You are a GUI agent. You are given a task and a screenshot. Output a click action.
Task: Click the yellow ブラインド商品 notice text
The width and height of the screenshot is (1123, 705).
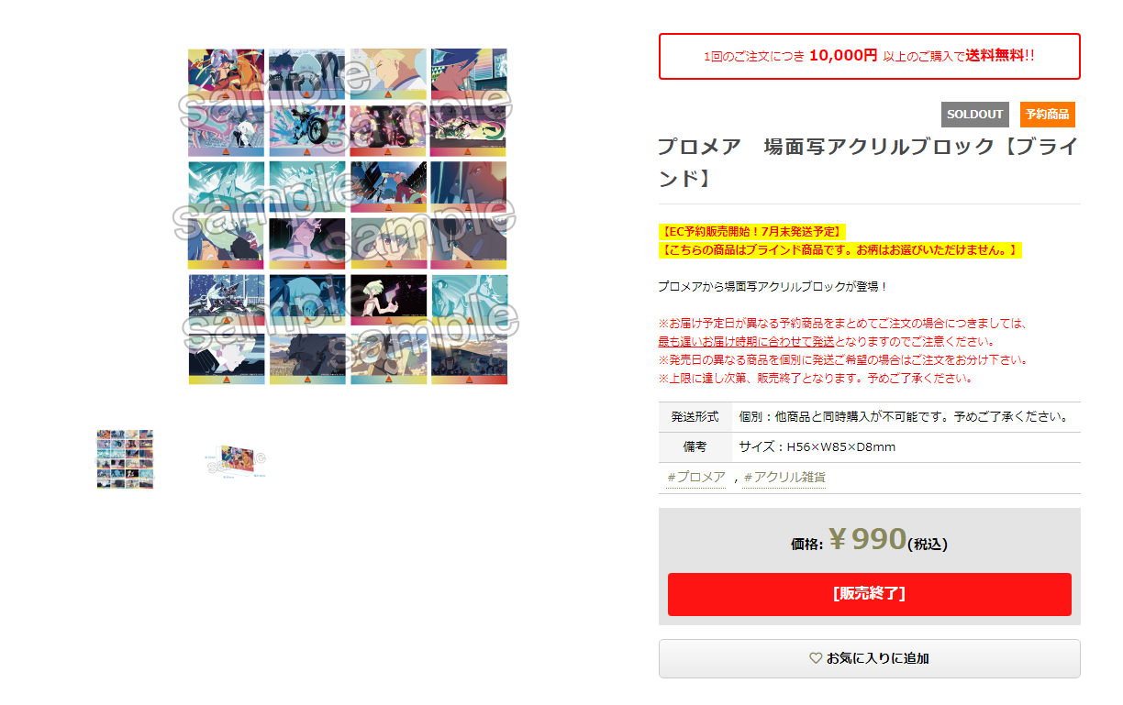coord(839,249)
